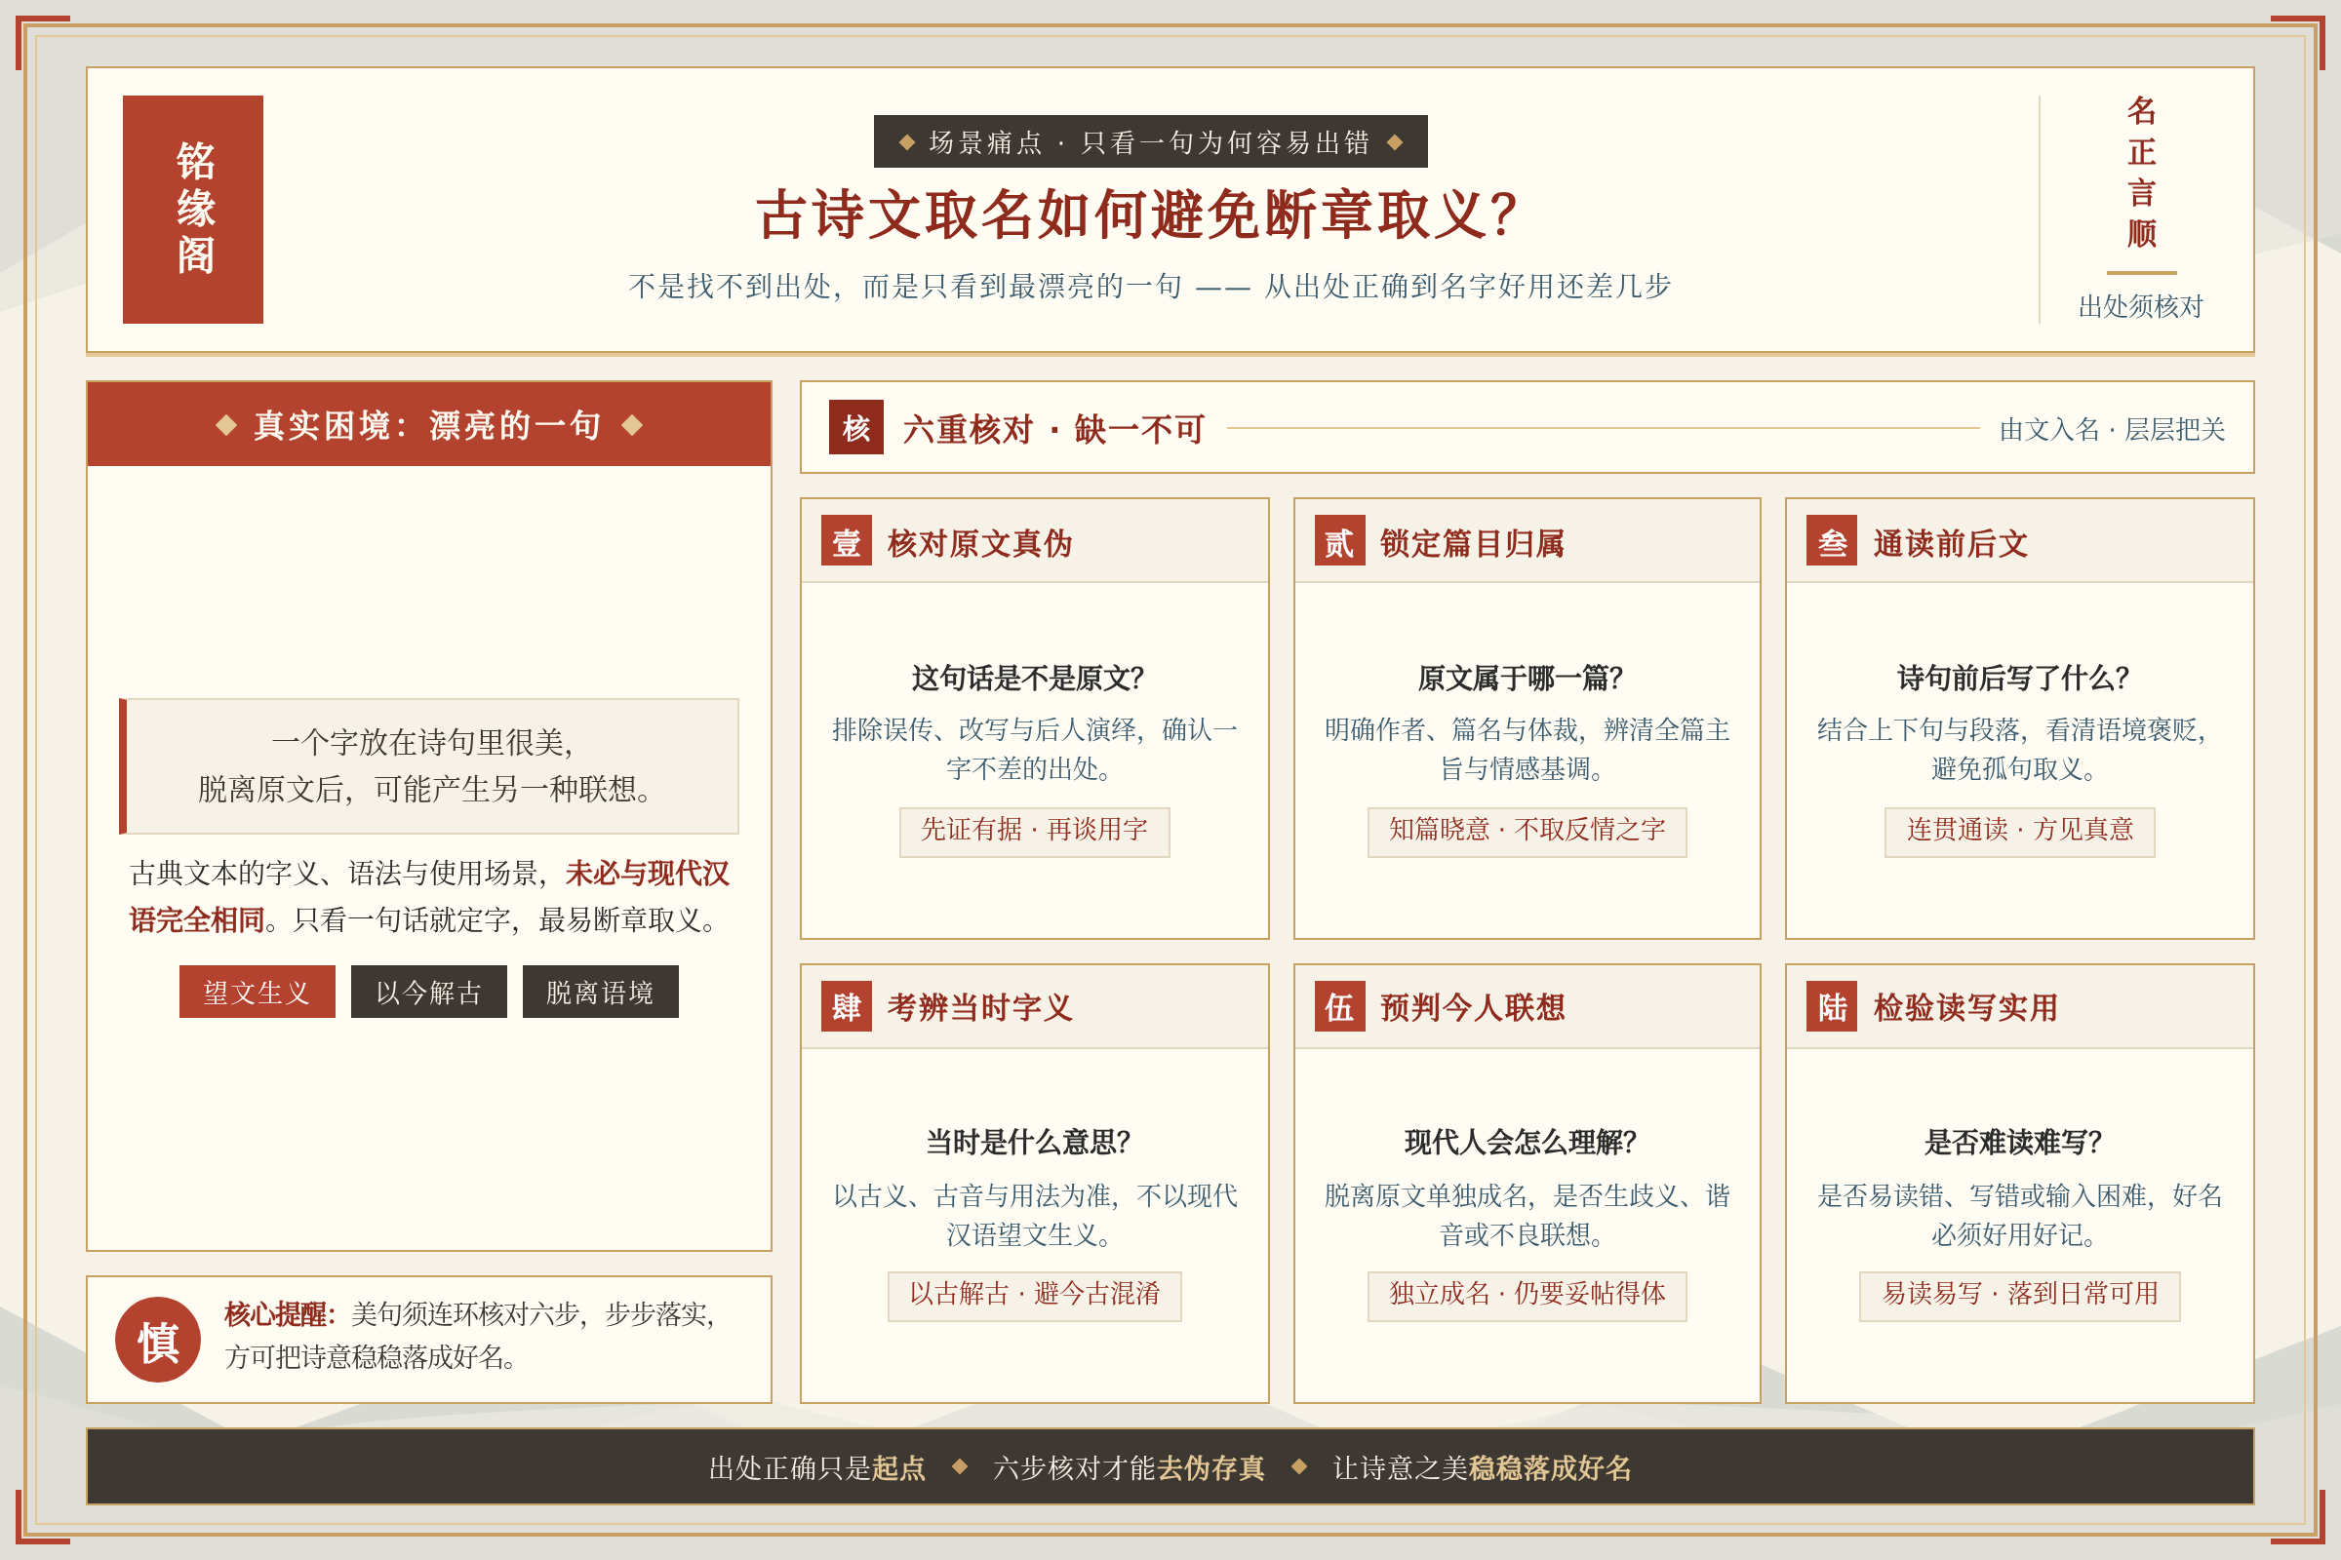This screenshot has height=1560, width=2341.
Task: Select the 以今解古 dark tag
Action: [x=429, y=992]
